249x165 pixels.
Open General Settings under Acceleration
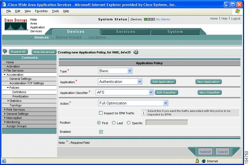pyautogui.click(x=29, y=79)
